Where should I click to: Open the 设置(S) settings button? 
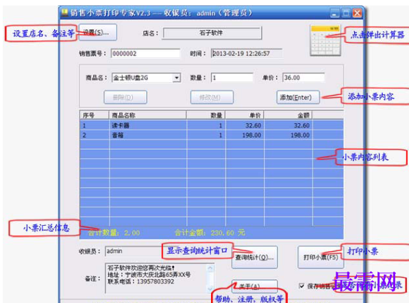pyautogui.click(x=97, y=32)
